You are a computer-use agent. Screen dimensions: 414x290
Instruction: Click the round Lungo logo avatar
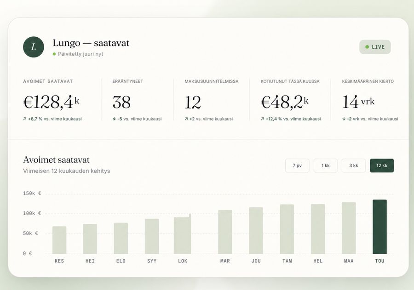pos(34,47)
